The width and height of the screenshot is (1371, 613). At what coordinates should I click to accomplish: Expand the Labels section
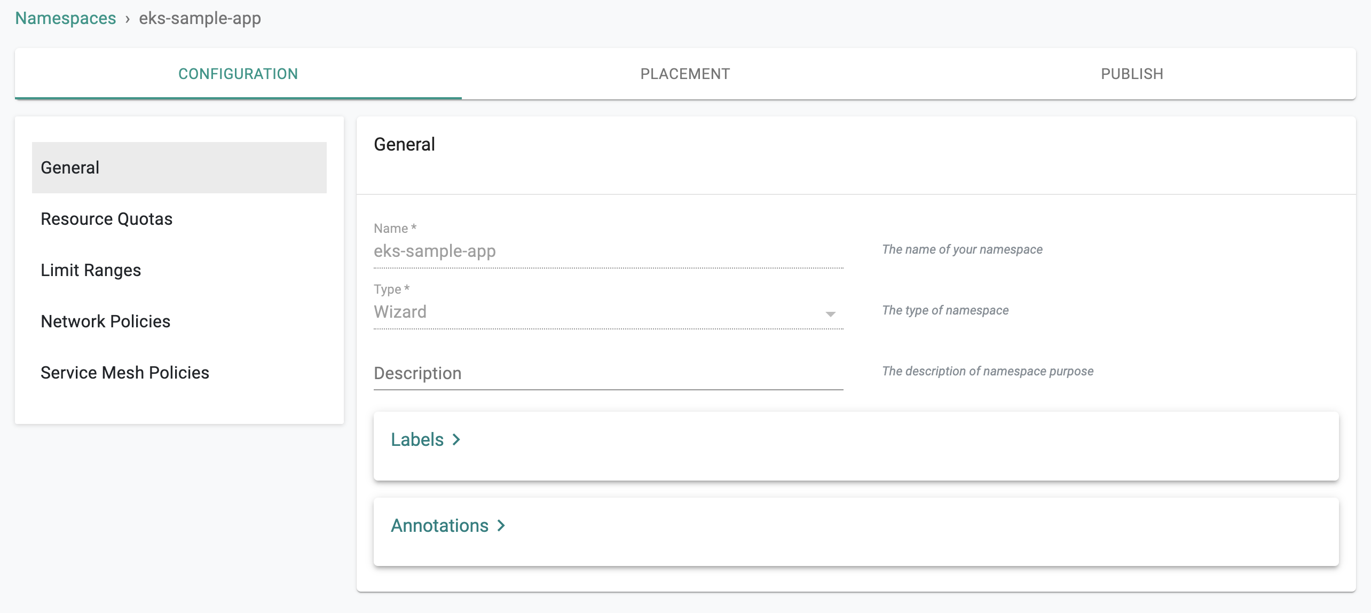(x=426, y=439)
